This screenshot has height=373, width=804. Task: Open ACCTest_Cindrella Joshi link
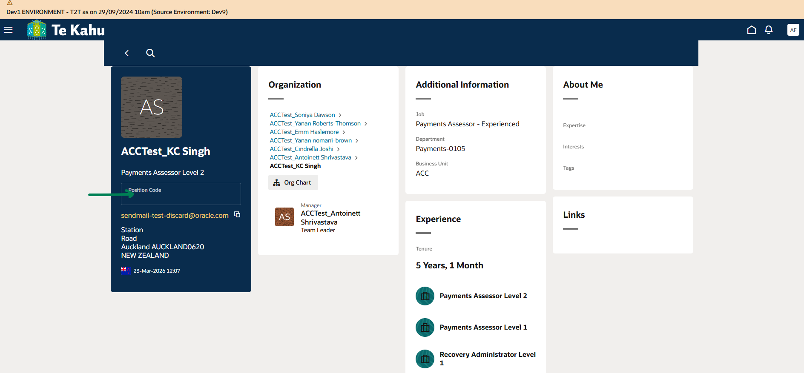(301, 149)
